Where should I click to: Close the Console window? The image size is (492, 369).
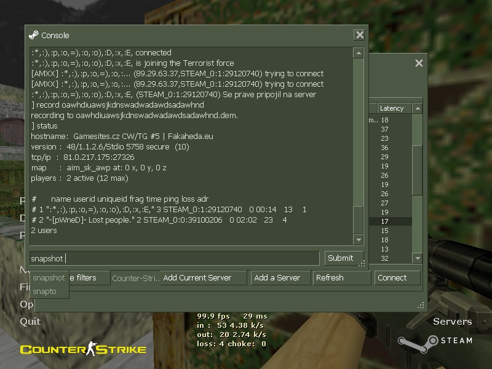tap(360, 35)
